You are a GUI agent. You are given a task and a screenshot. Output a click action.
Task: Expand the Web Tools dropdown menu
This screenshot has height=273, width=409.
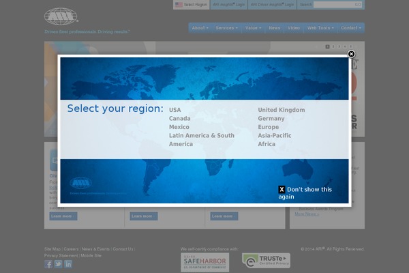click(x=320, y=28)
